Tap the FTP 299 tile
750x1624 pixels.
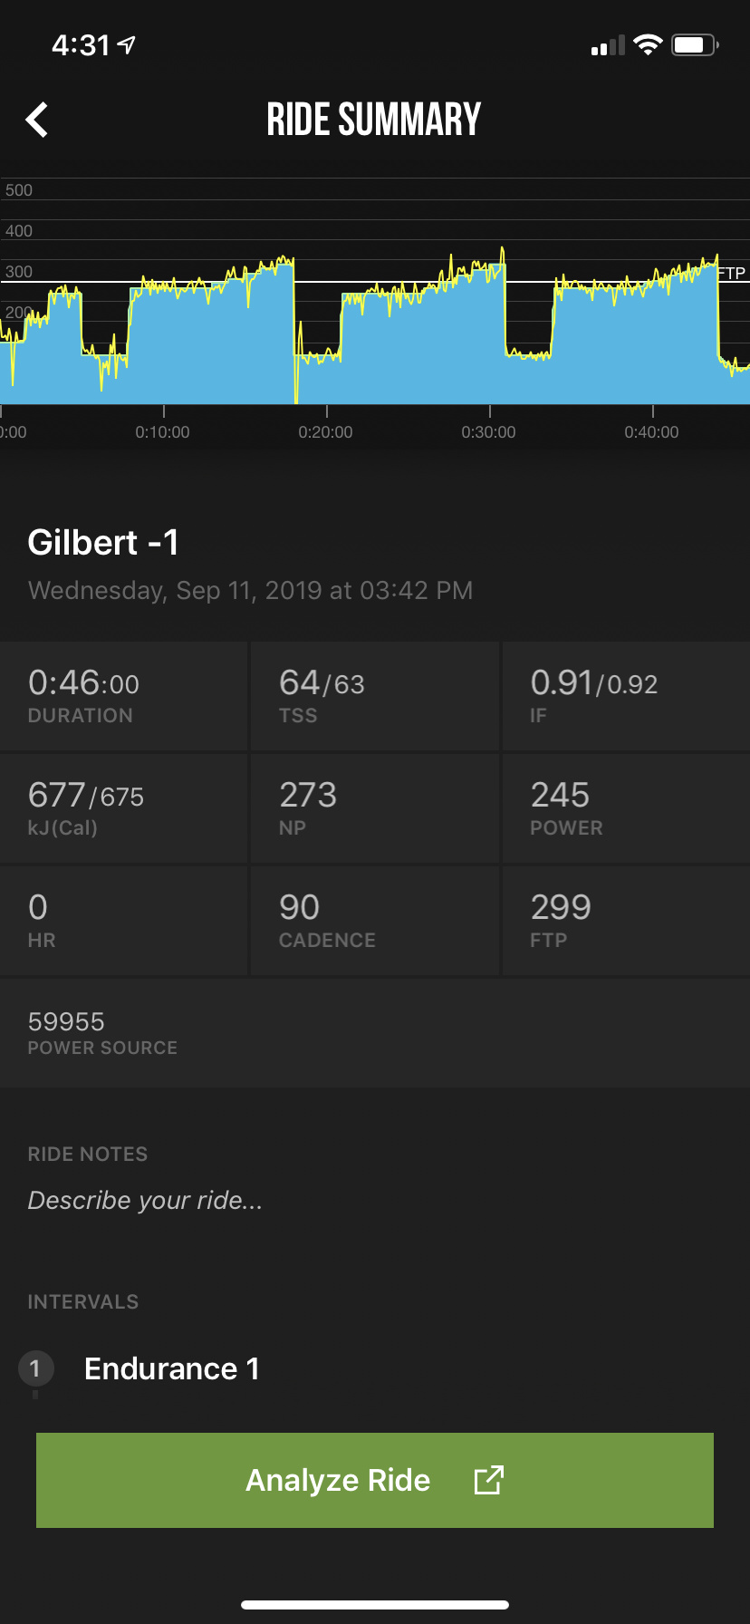pos(625,921)
